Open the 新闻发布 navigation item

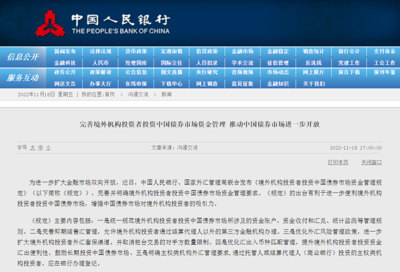pyautogui.click(x=65, y=52)
